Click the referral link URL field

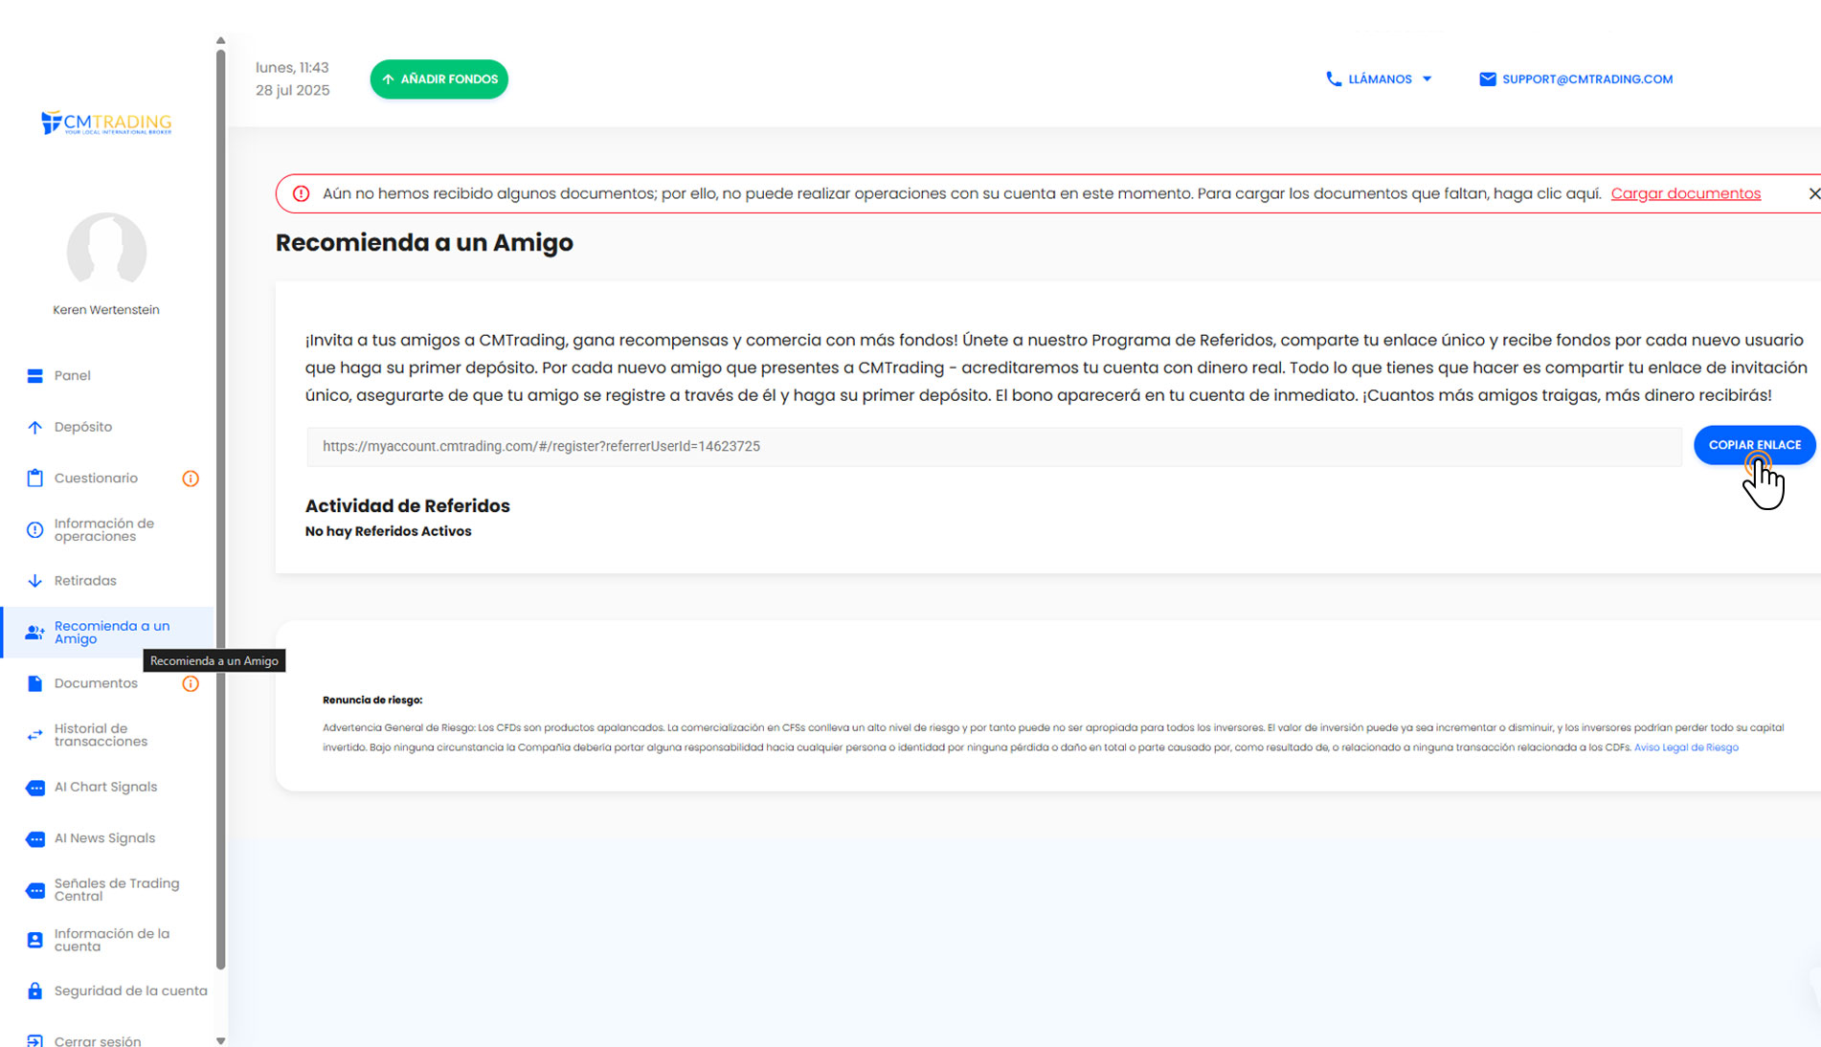click(994, 447)
